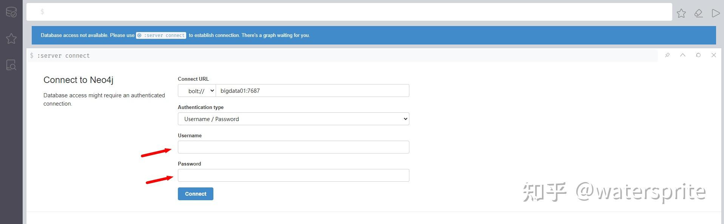Viewport: 724px width, 224px height.
Task: Save the editor query as a favorite
Action: tap(681, 14)
